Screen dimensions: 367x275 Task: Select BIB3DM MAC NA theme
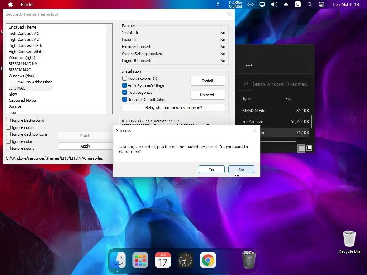(23, 64)
